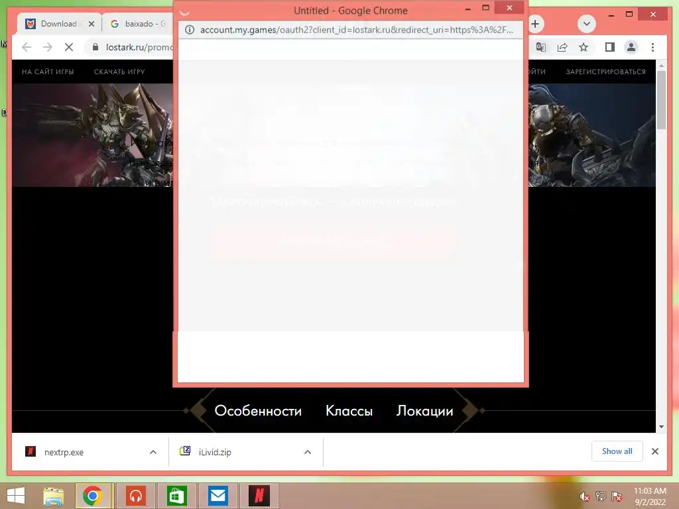The width and height of the screenshot is (679, 509).
Task: Click network icon in system tray
Action: tap(601, 496)
